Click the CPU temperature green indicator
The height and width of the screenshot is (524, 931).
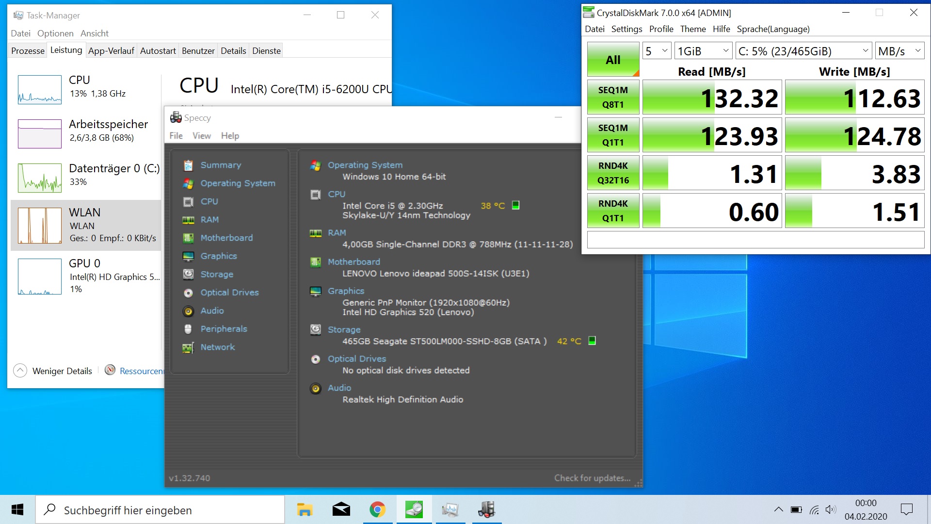tap(516, 205)
